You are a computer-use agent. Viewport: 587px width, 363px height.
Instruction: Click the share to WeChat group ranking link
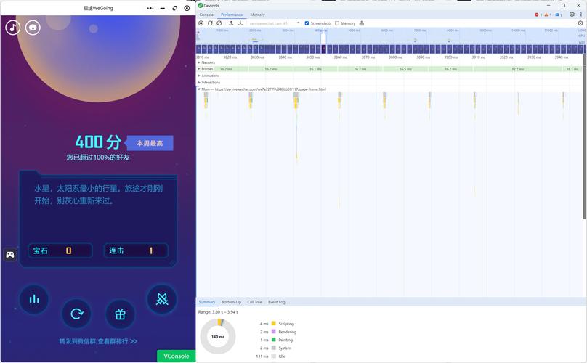(98, 341)
